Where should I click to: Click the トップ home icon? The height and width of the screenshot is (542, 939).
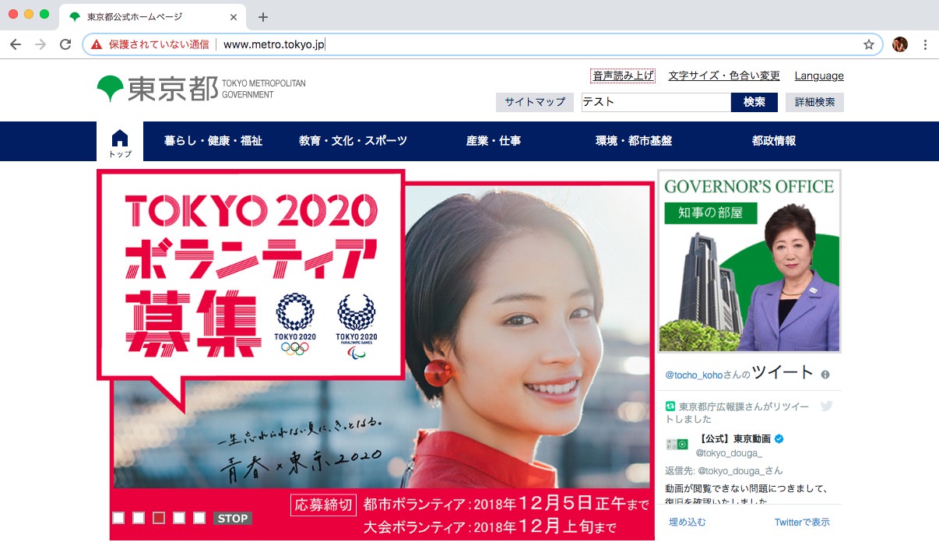click(120, 142)
